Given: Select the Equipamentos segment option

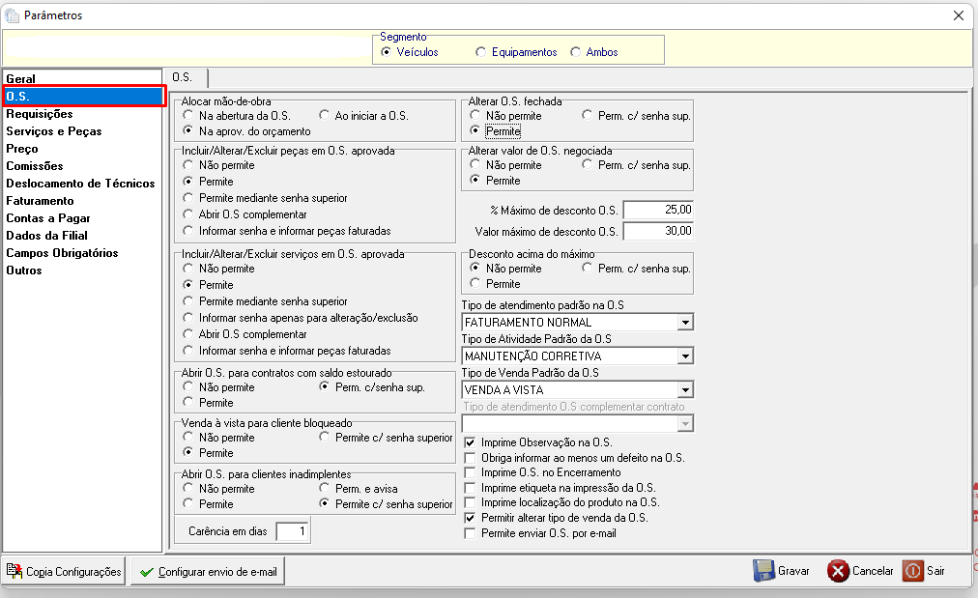Looking at the screenshot, I should pyautogui.click(x=480, y=52).
